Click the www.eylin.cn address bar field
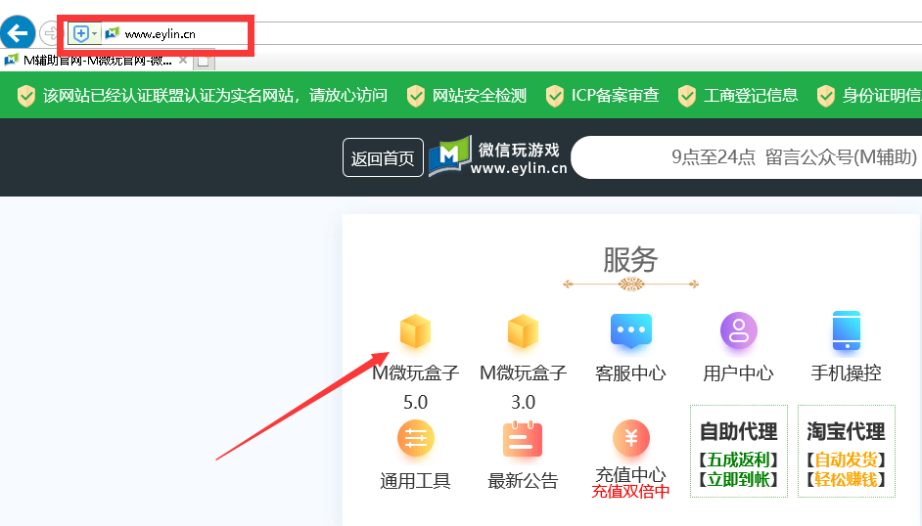This screenshot has width=922, height=526. pos(176,34)
